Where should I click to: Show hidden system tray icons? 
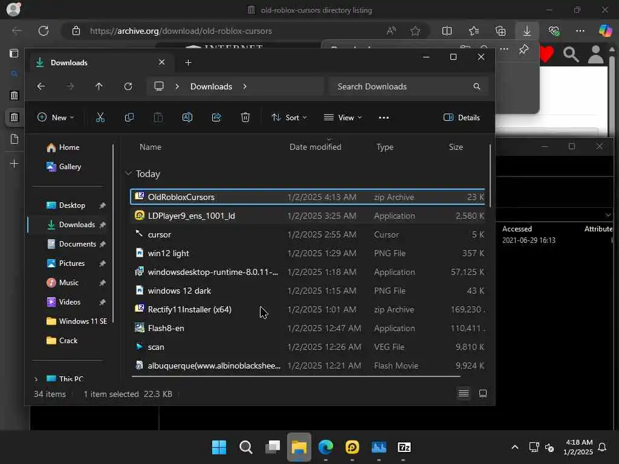coord(515,447)
